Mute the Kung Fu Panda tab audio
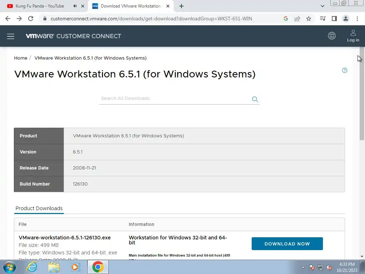 (75, 6)
